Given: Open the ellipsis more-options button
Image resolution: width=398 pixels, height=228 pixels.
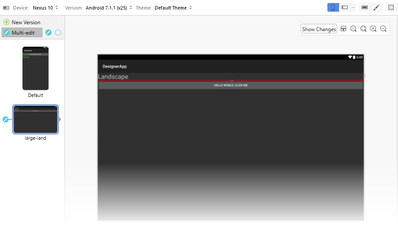Looking at the screenshot, I should [353, 7].
